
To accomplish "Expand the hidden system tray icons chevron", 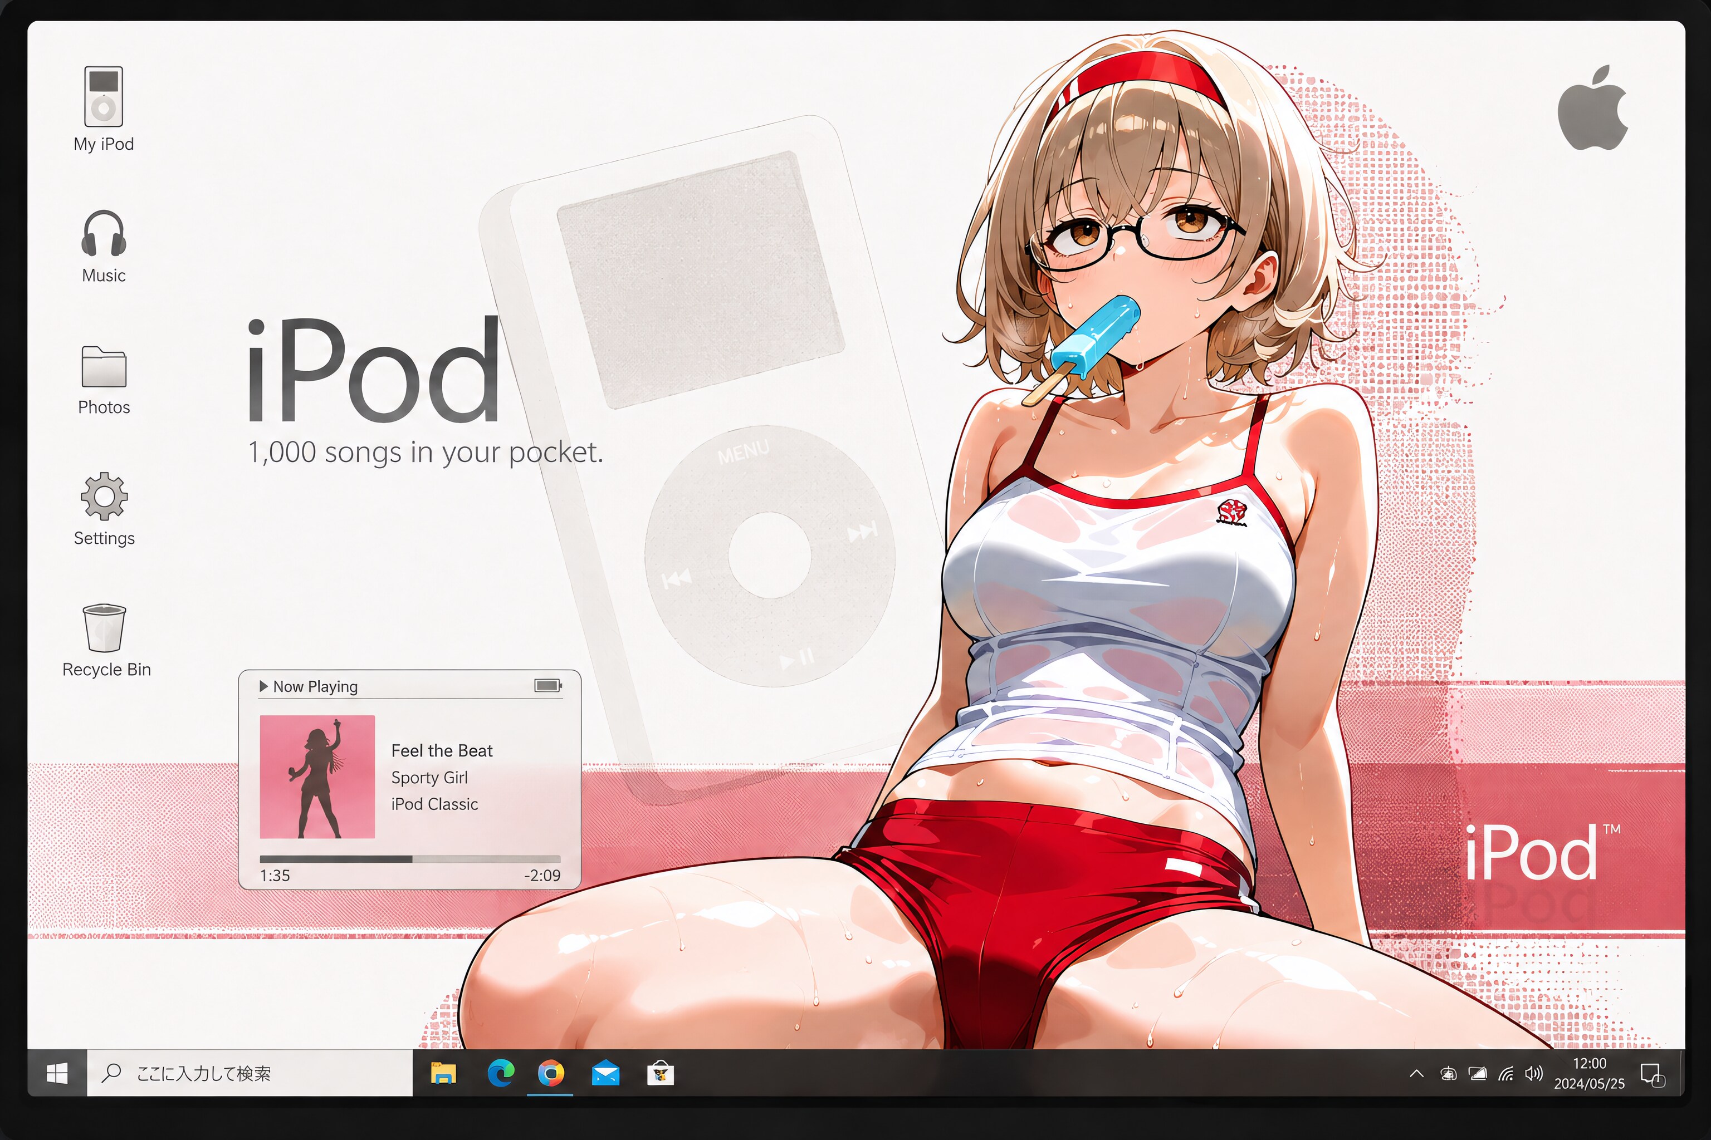I will (x=1416, y=1073).
